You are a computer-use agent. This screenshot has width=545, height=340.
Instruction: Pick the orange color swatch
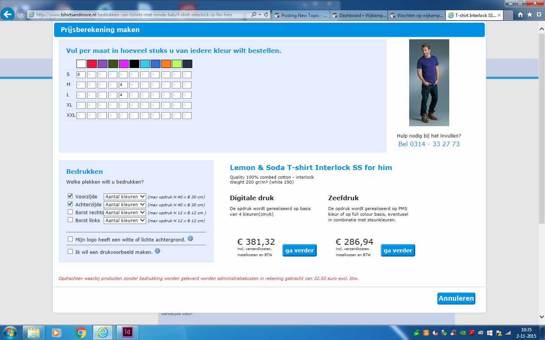166,64
